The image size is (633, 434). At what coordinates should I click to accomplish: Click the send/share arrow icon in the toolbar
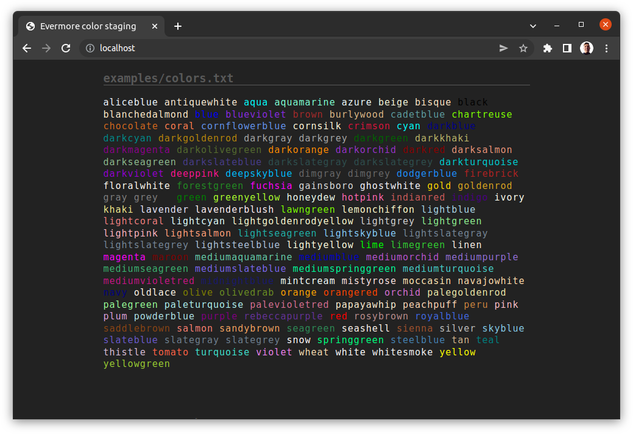pos(504,48)
